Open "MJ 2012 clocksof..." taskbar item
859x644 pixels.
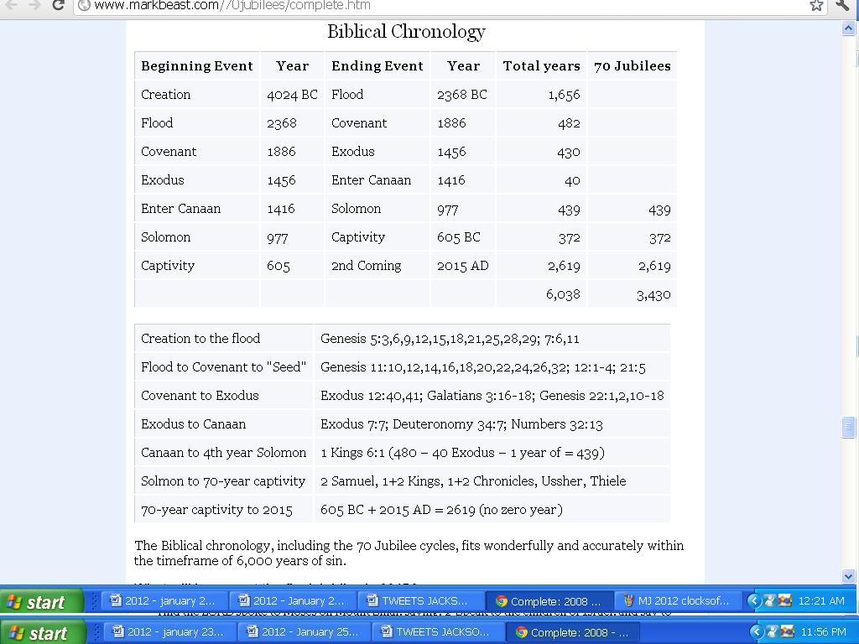678,600
